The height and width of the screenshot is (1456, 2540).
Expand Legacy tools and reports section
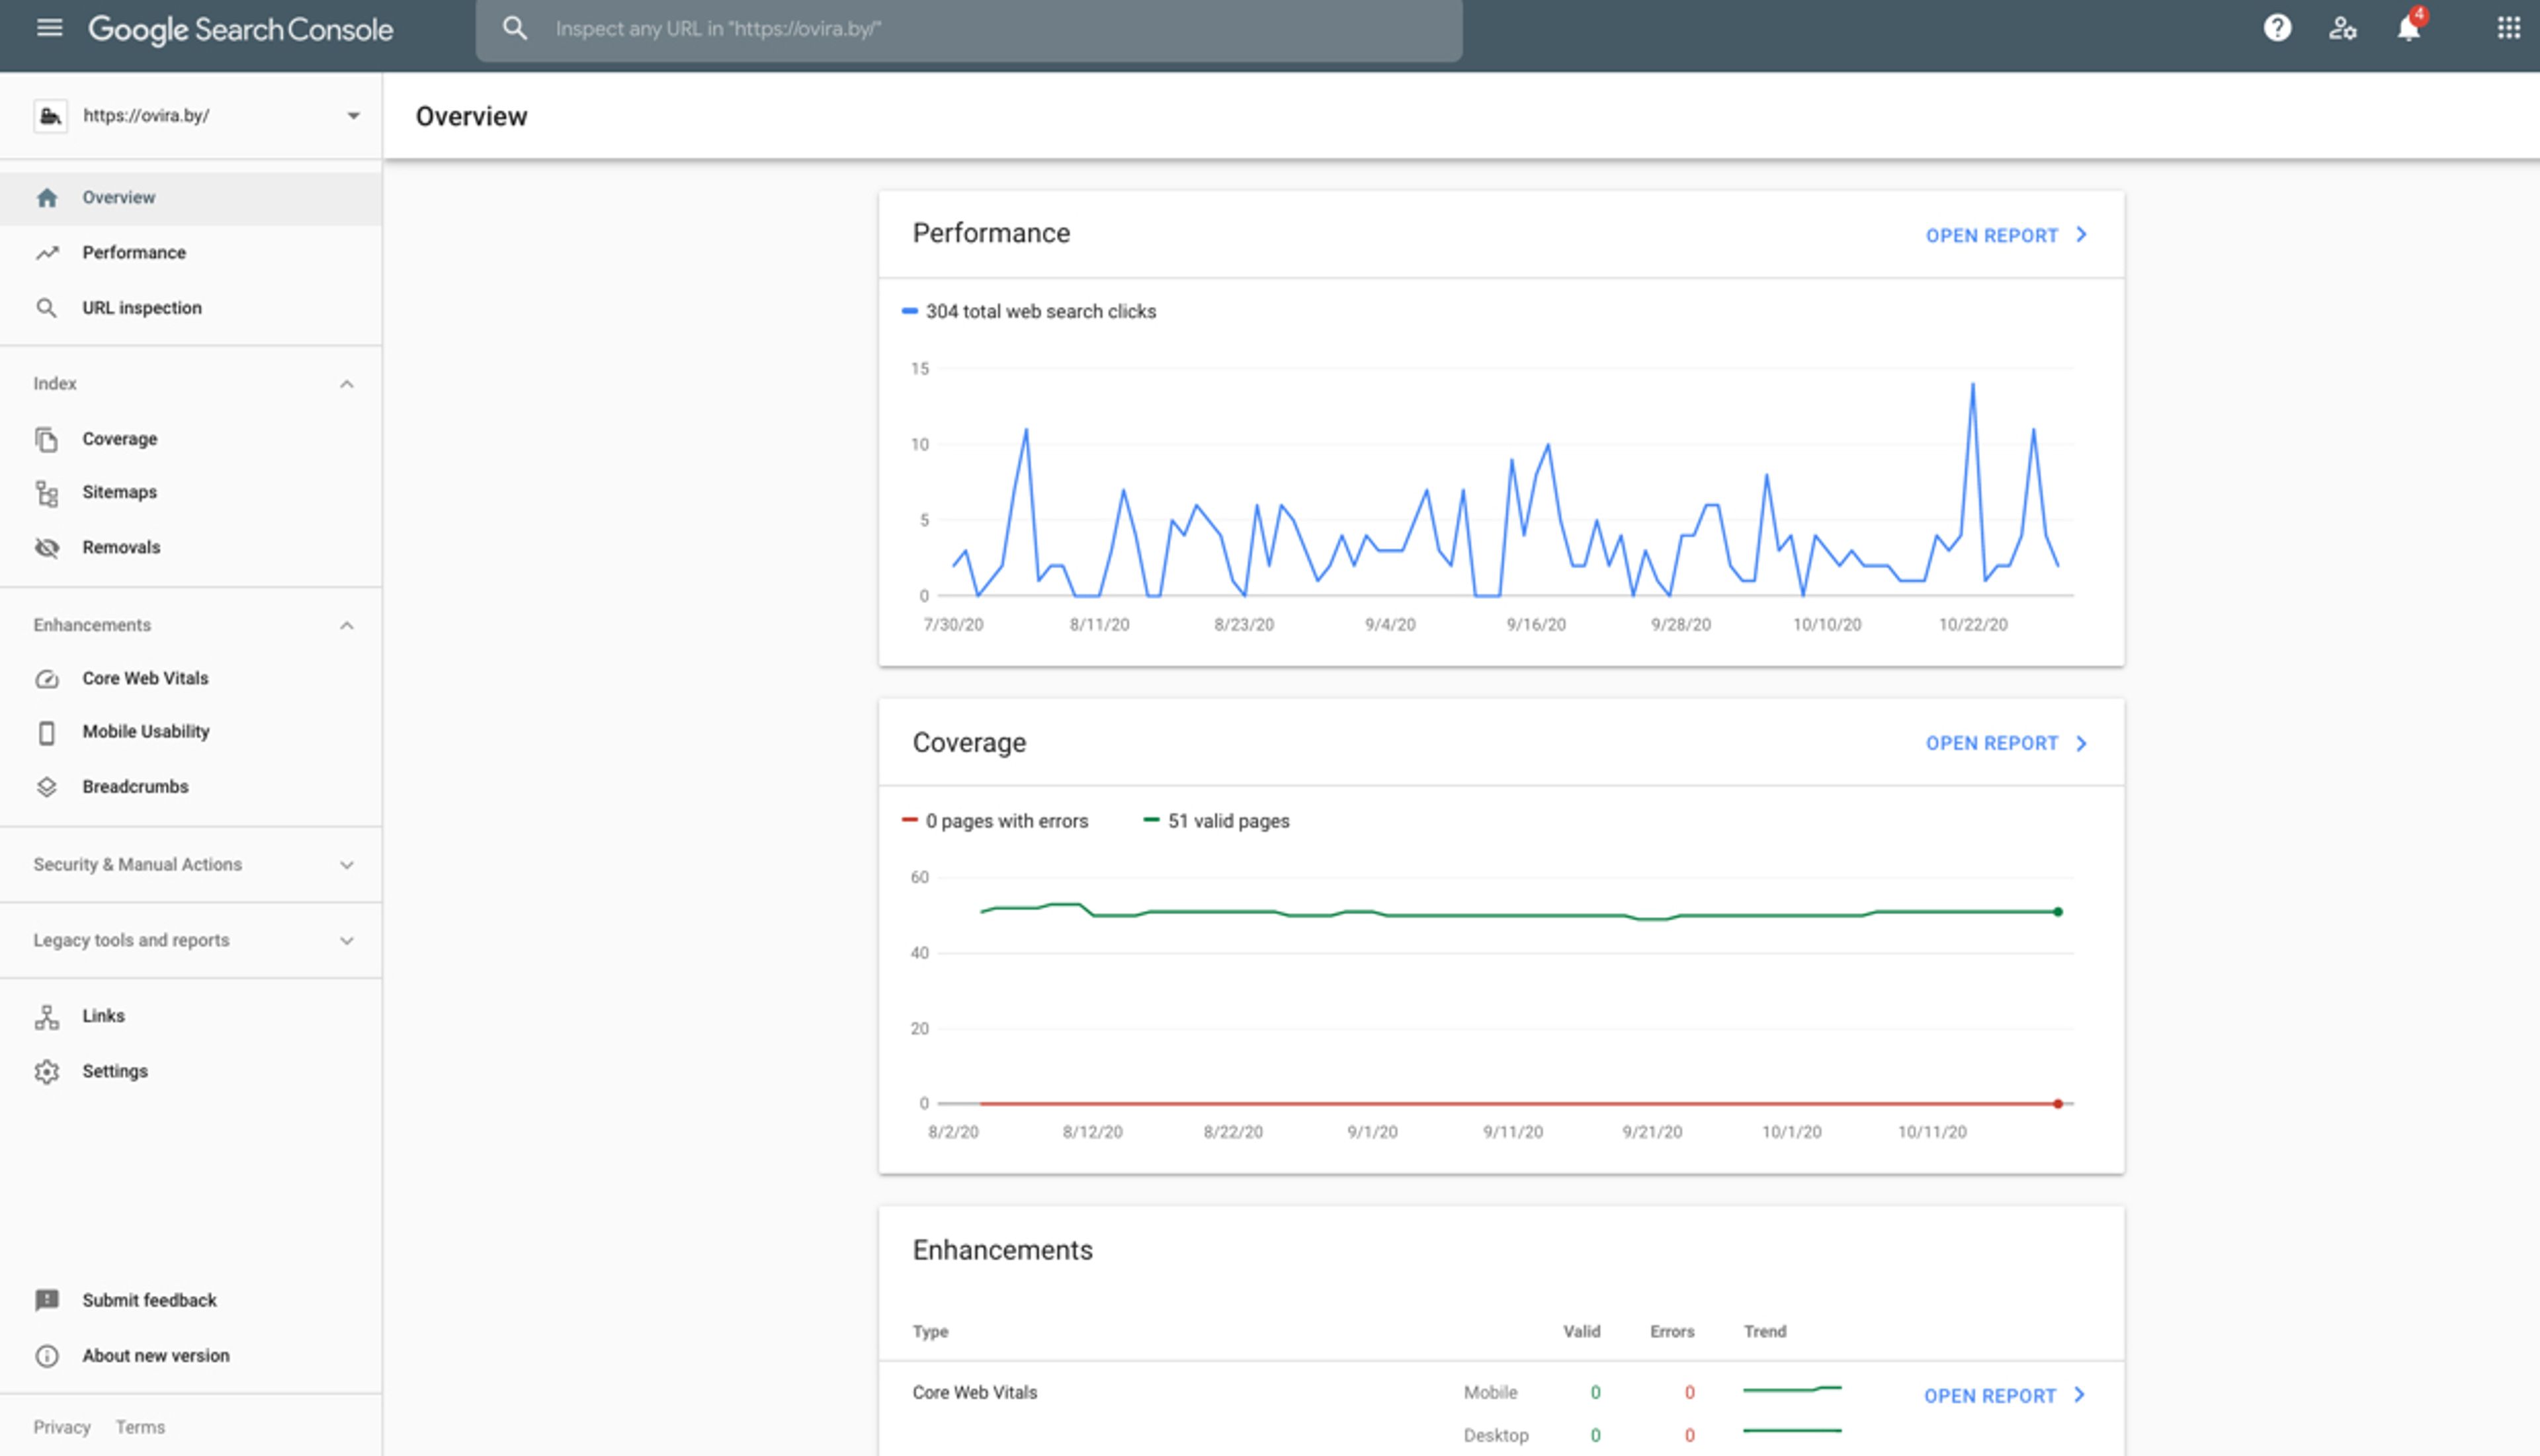pos(346,941)
